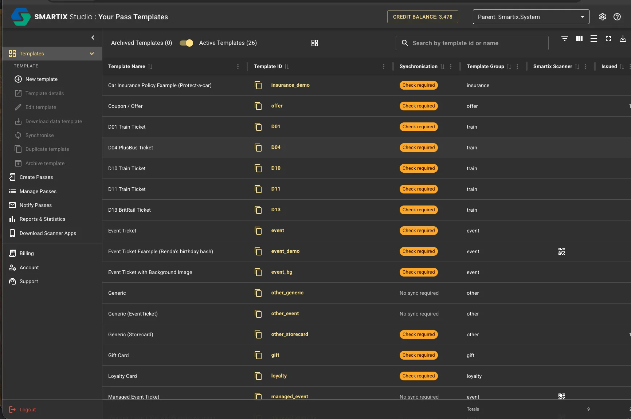Click Check required for Coupon / Offer
Image resolution: width=631 pixels, height=419 pixels.
419,106
